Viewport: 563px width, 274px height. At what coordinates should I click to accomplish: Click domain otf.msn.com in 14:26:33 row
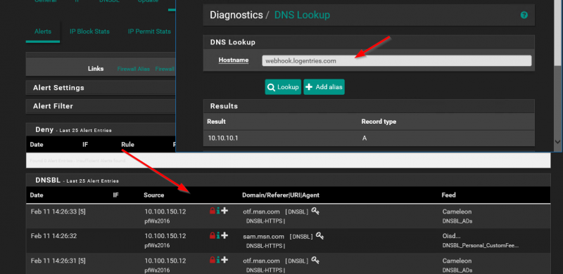pyautogui.click(x=261, y=211)
